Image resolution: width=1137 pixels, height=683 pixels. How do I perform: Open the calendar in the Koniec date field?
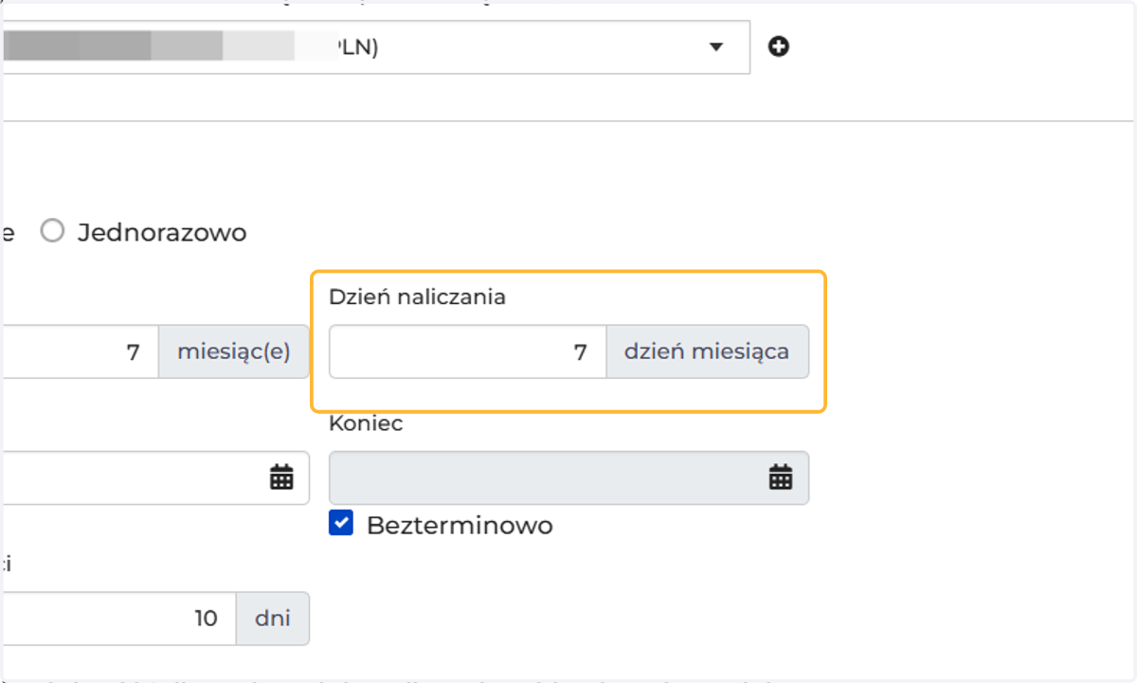click(780, 477)
